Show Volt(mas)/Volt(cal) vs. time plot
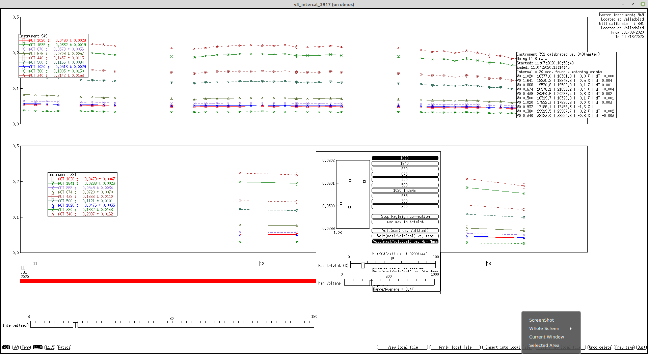Image resolution: width=648 pixels, height=354 pixels. coord(405,236)
